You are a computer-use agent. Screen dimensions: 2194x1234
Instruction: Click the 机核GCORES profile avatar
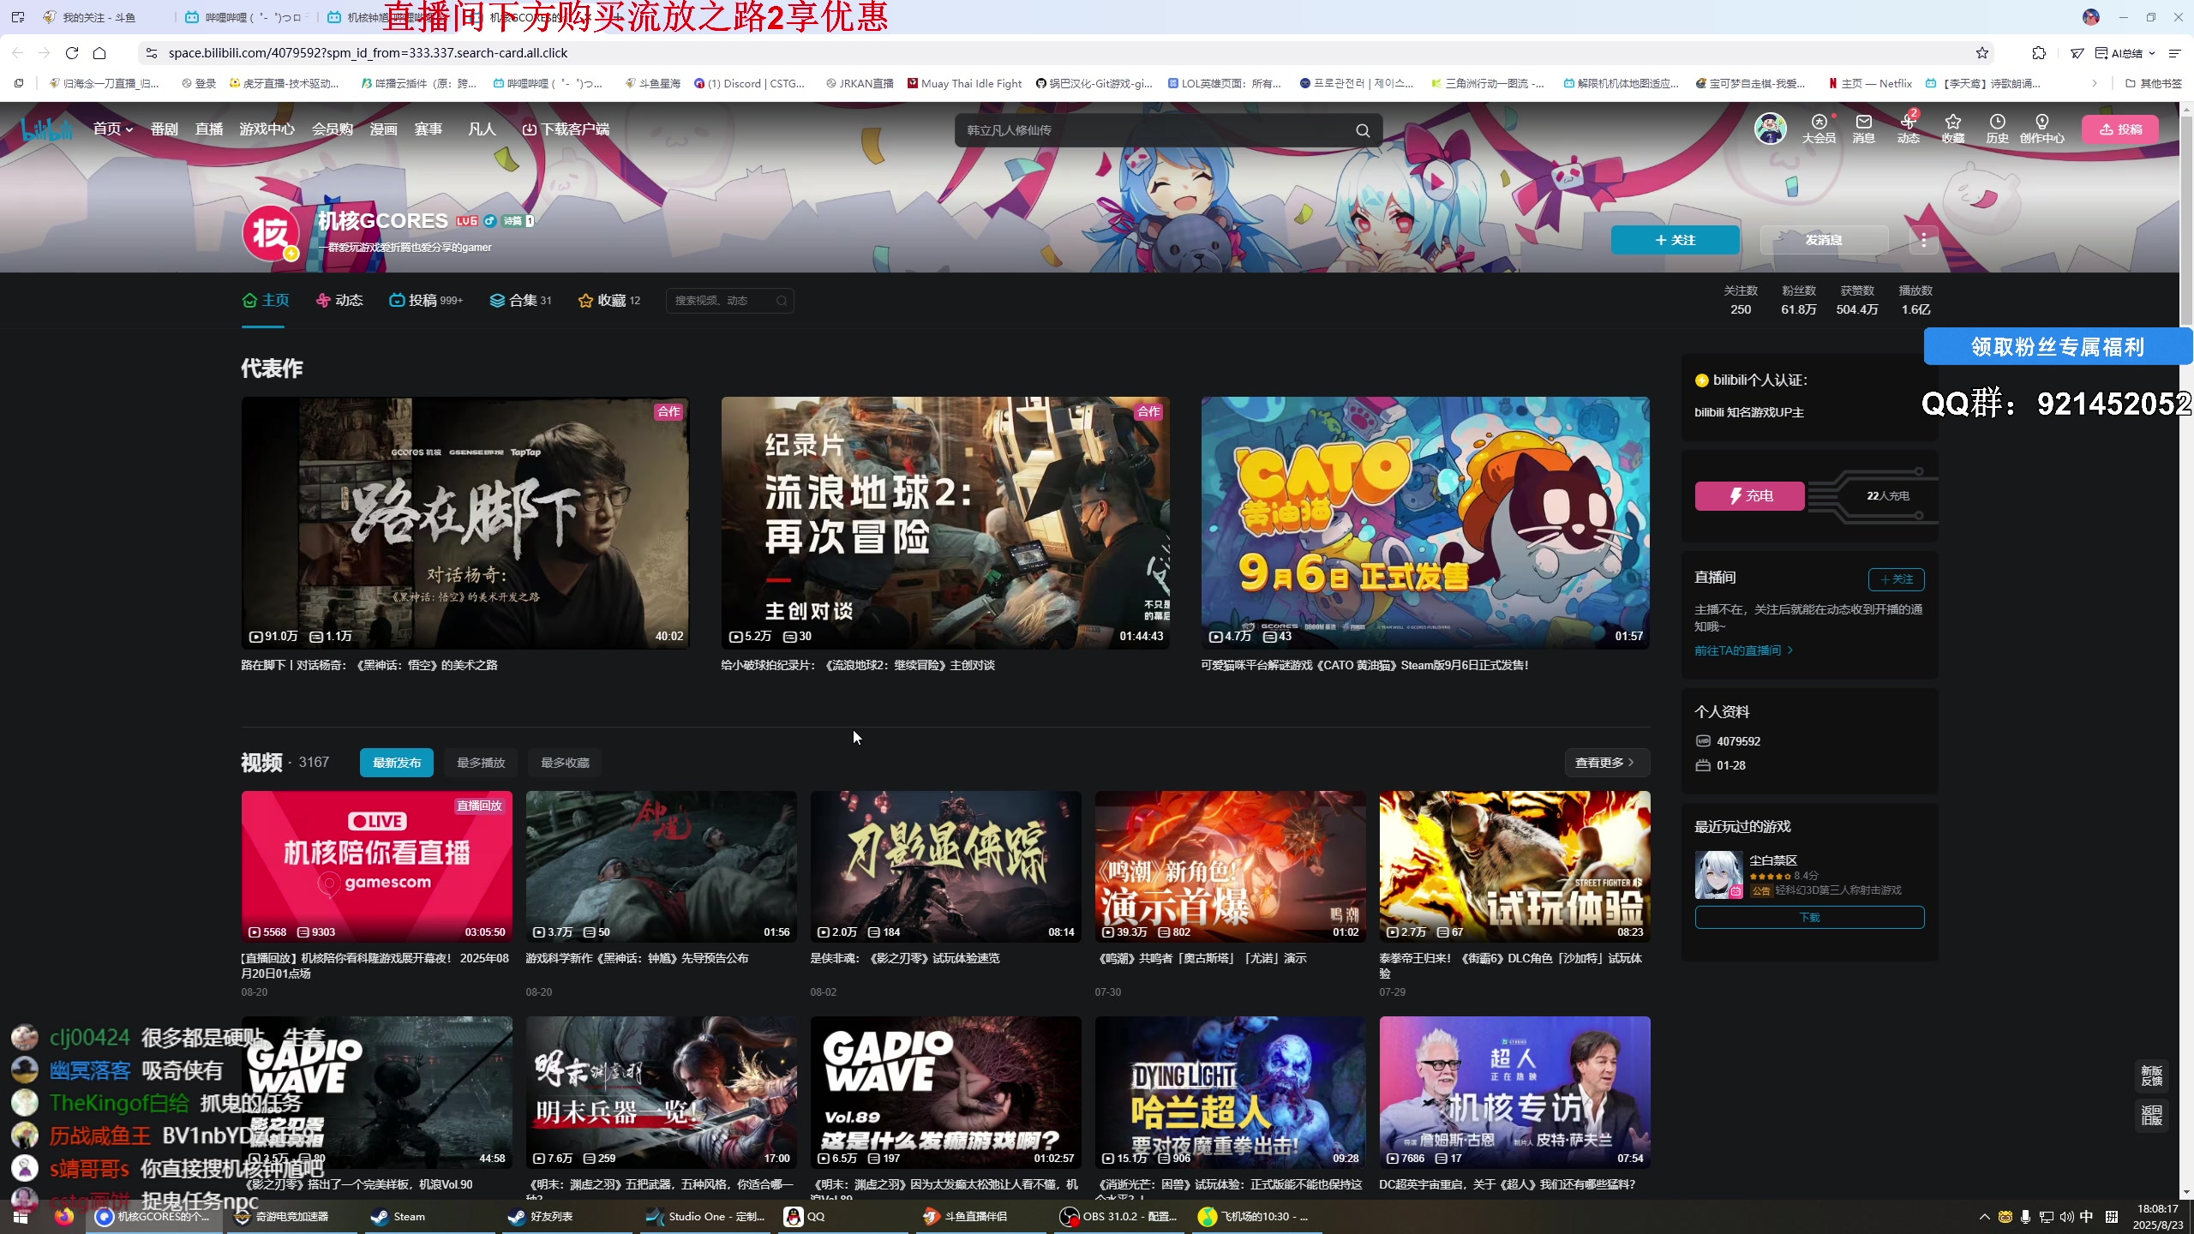pos(271,232)
